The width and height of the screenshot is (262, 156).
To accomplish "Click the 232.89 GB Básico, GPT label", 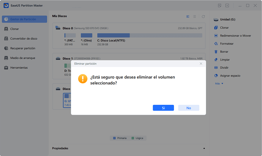I will click(190, 28).
